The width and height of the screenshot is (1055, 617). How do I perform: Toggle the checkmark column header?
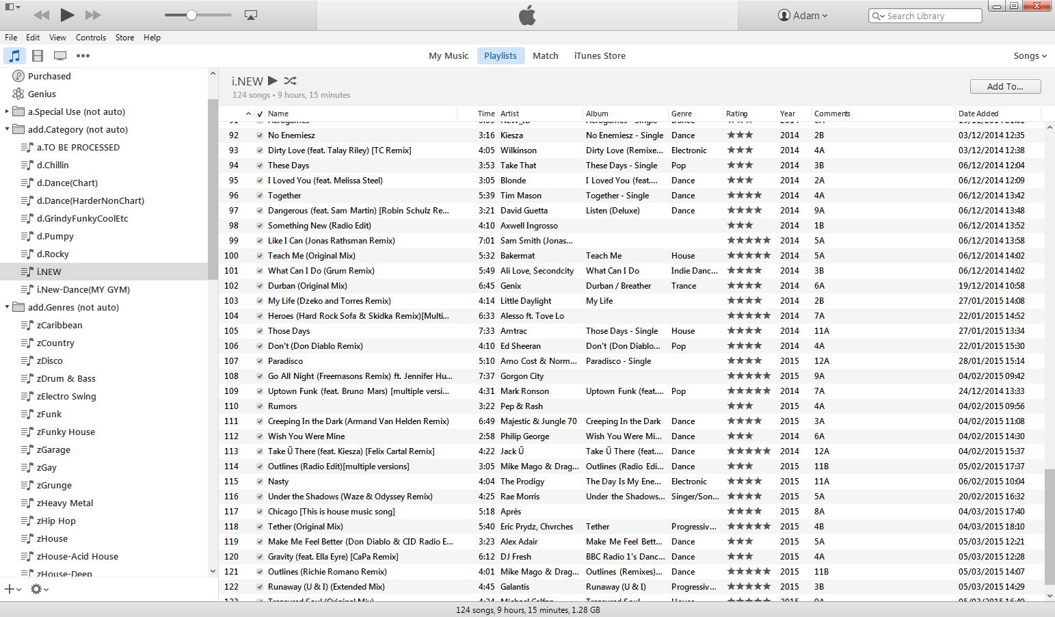tap(260, 114)
